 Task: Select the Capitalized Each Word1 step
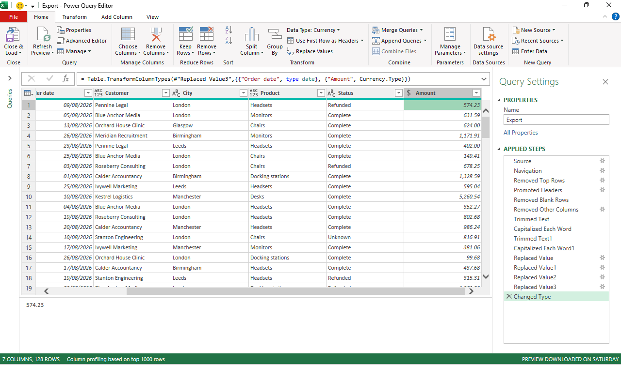point(556,248)
